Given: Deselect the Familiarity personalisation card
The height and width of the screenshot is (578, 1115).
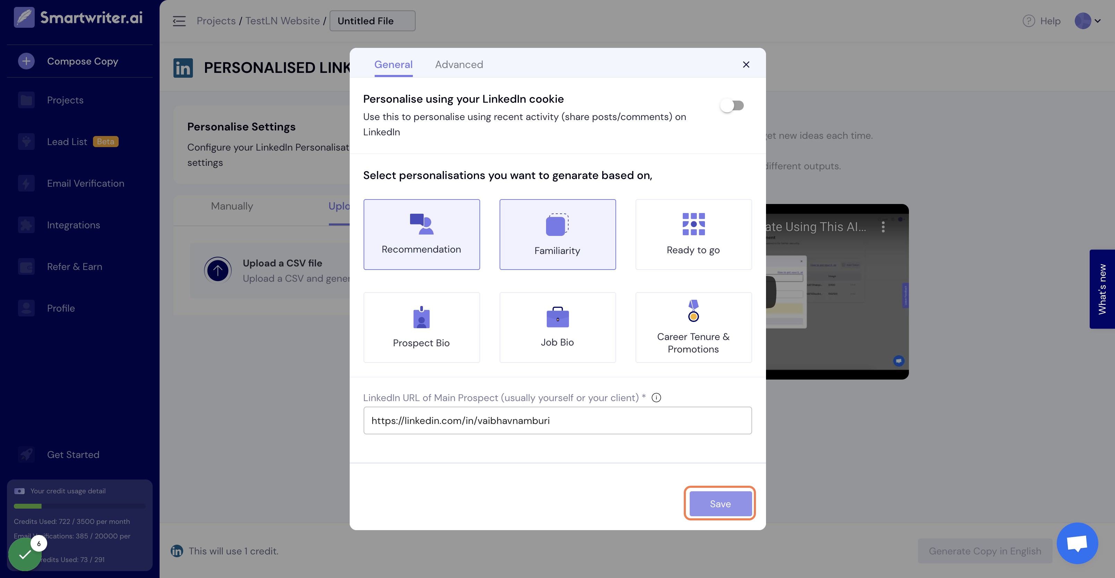Looking at the screenshot, I should pyautogui.click(x=557, y=234).
